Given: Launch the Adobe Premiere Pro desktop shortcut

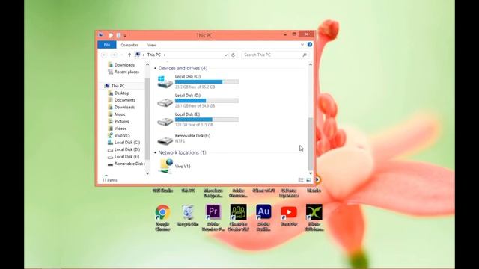Looking at the screenshot, I should [x=213, y=212].
